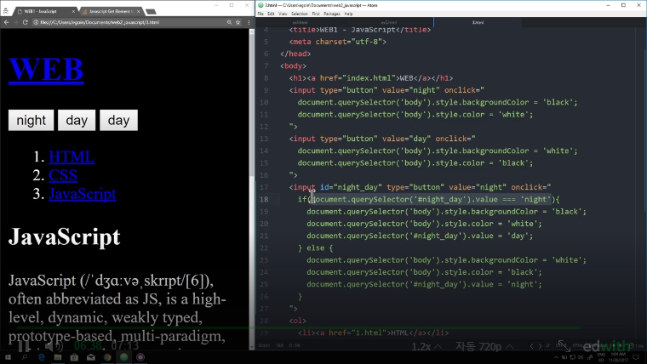Open the purple app on the taskbar

coord(140,357)
